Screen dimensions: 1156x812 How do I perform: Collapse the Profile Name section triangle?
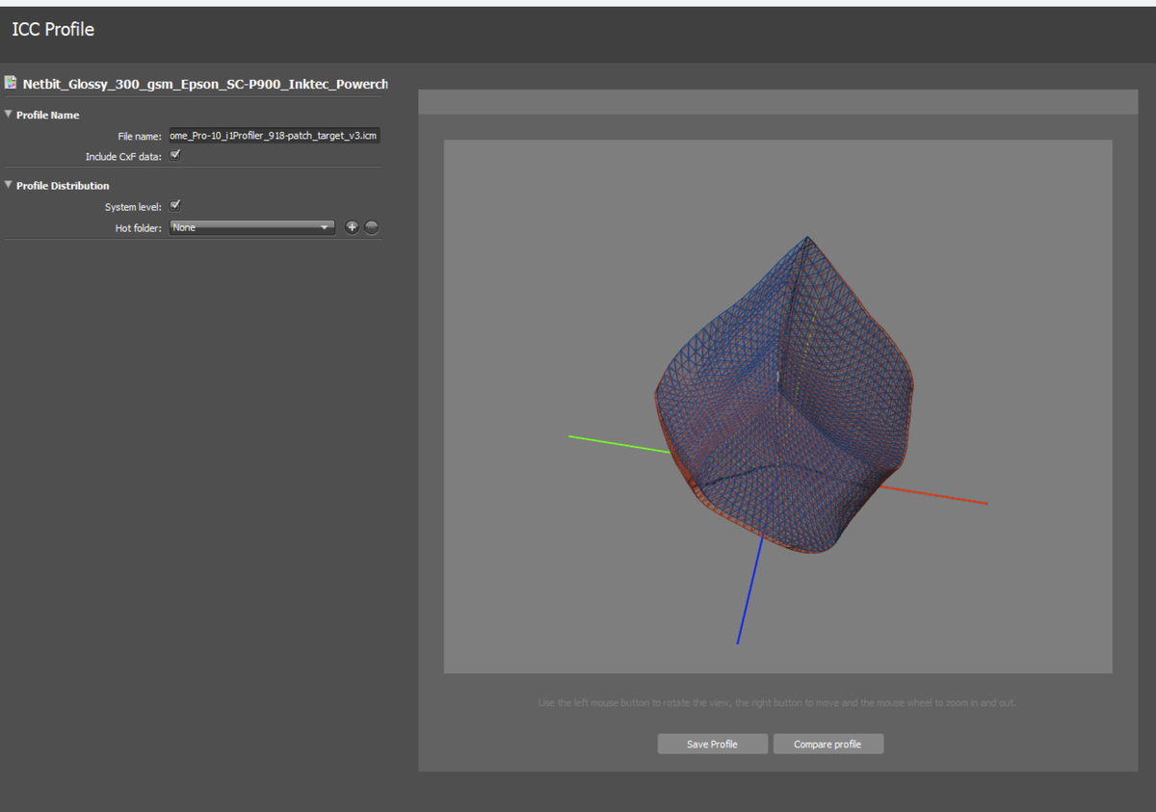coord(9,115)
